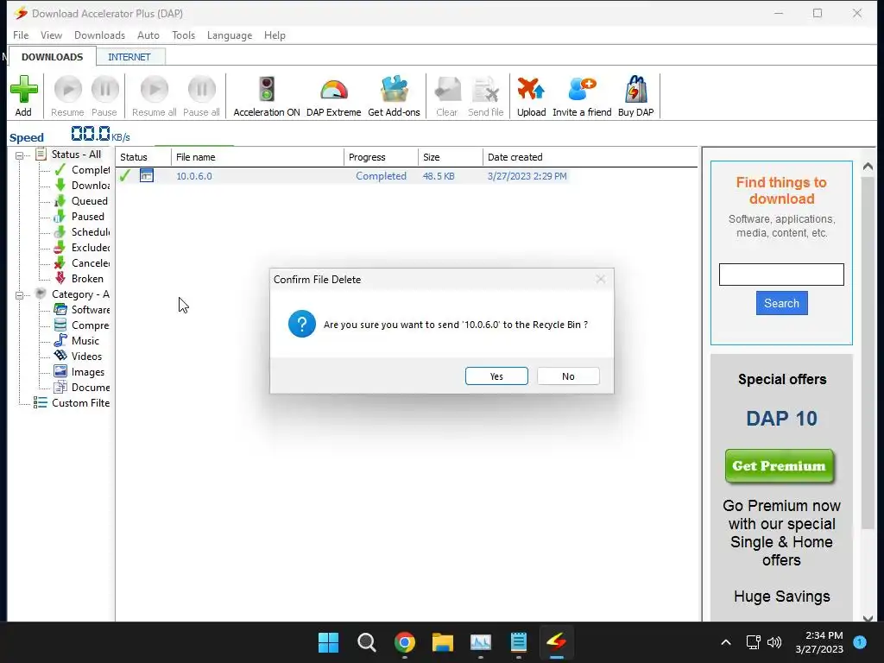
Task: Select Music category
Action: point(77,340)
